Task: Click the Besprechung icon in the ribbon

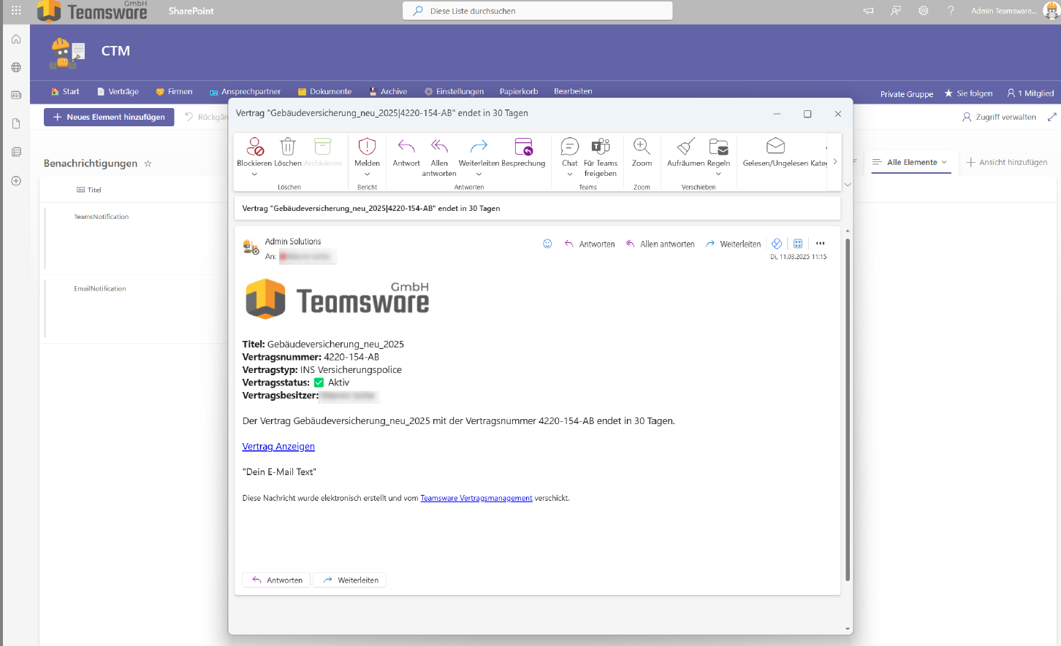Action: [x=523, y=147]
